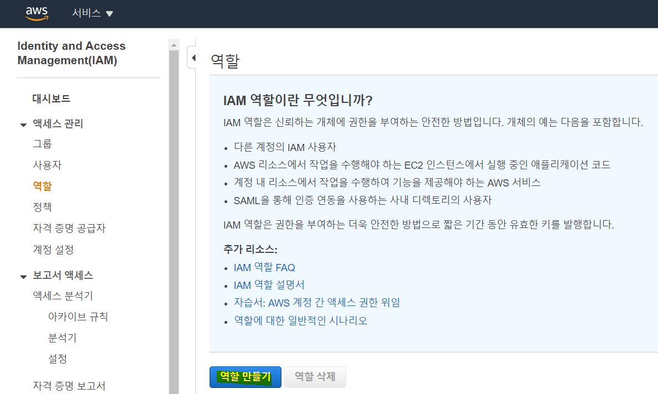Go to 사용자 page
The width and height of the screenshot is (658, 394).
click(47, 165)
